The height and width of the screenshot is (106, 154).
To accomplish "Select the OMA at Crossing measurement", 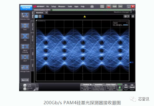I will tap(25, 47).
